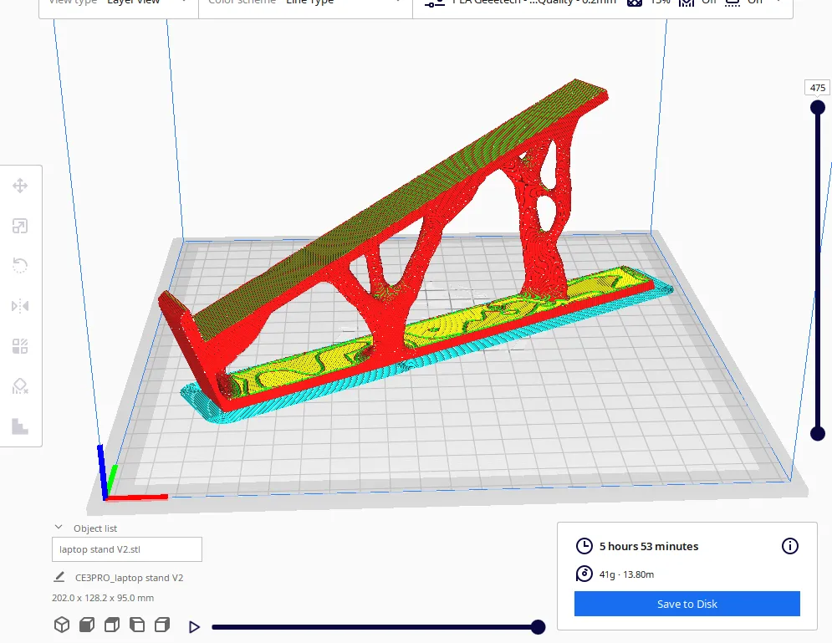Click the pencil icon to rename the job

pyautogui.click(x=59, y=577)
